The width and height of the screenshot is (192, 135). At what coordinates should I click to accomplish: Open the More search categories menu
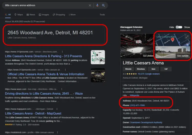click(72, 15)
